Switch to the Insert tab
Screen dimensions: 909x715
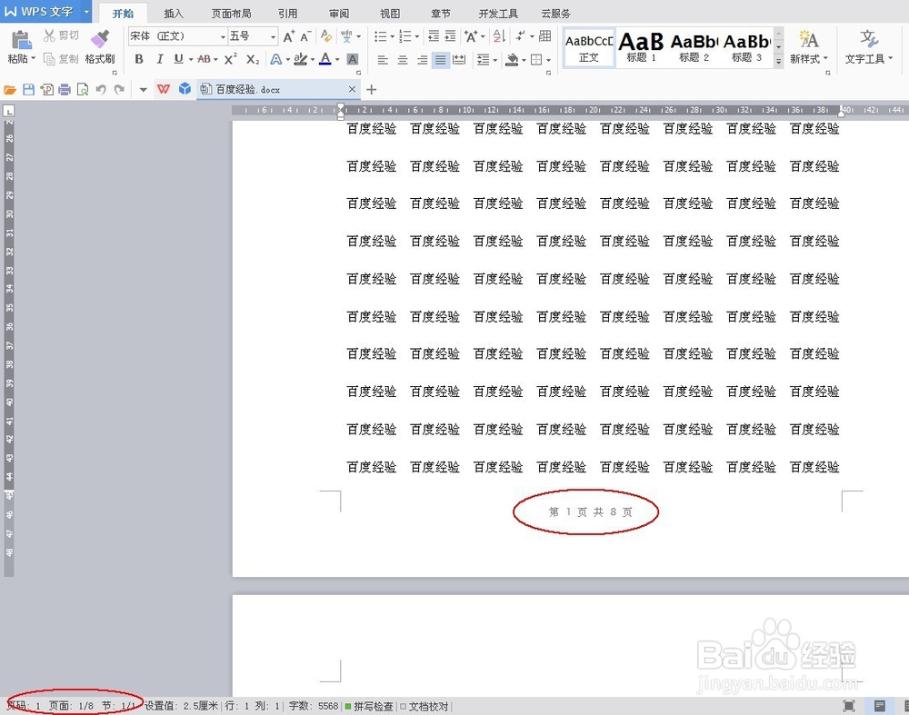click(174, 14)
